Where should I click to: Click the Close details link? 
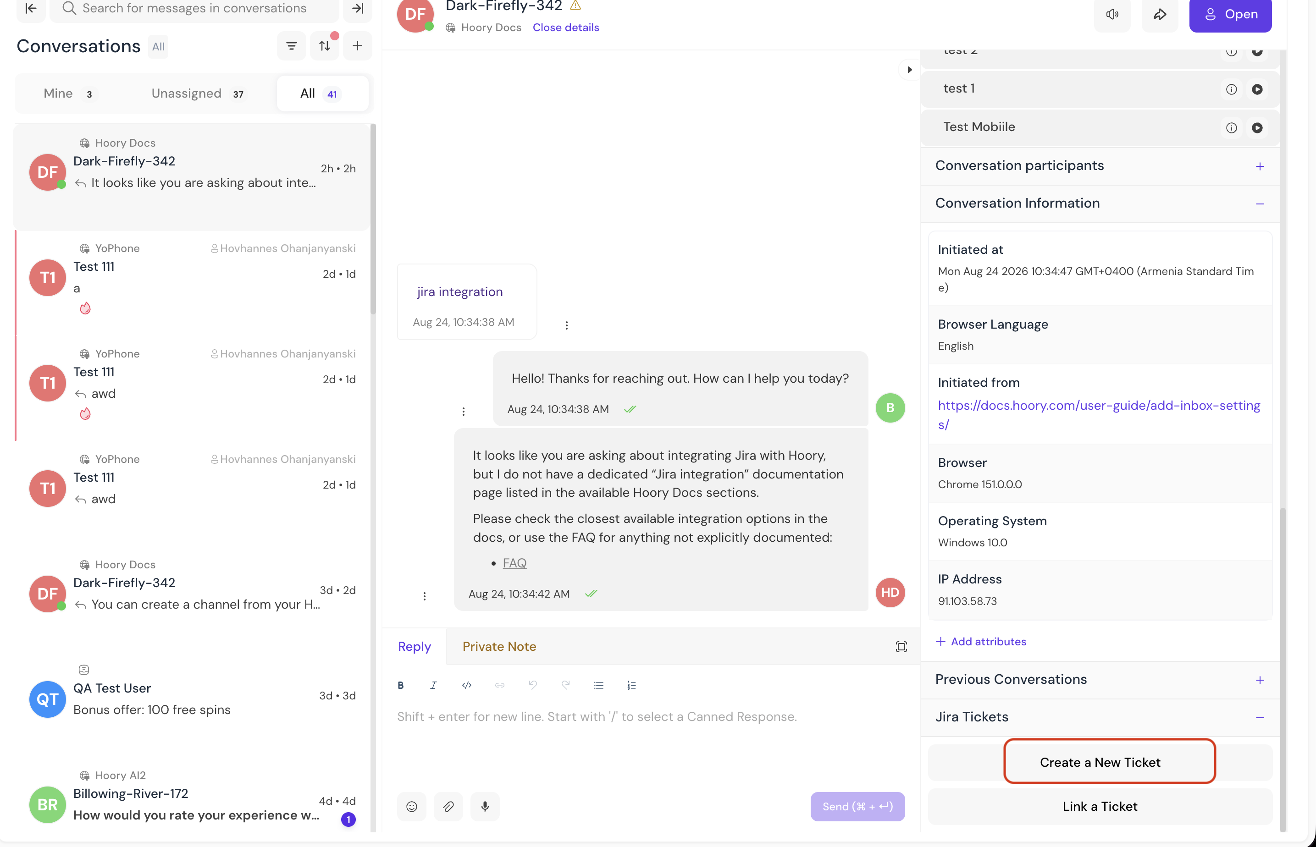coord(565,27)
